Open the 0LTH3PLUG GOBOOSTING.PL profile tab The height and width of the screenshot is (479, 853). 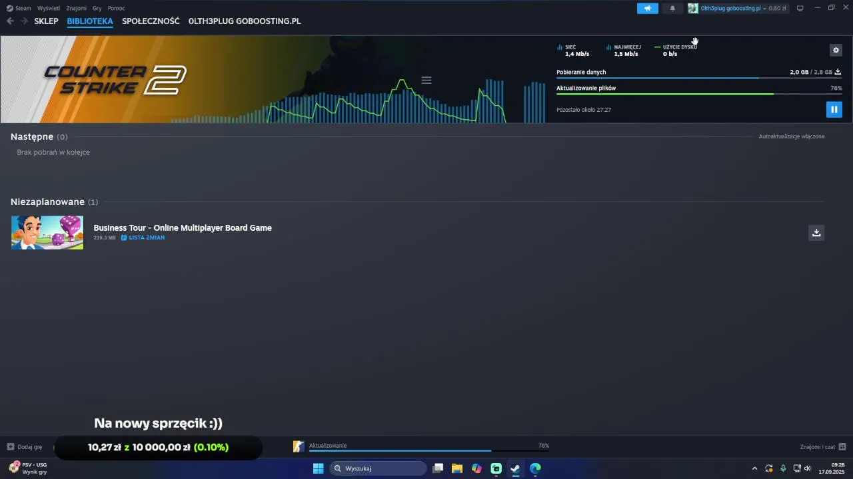[x=245, y=21]
